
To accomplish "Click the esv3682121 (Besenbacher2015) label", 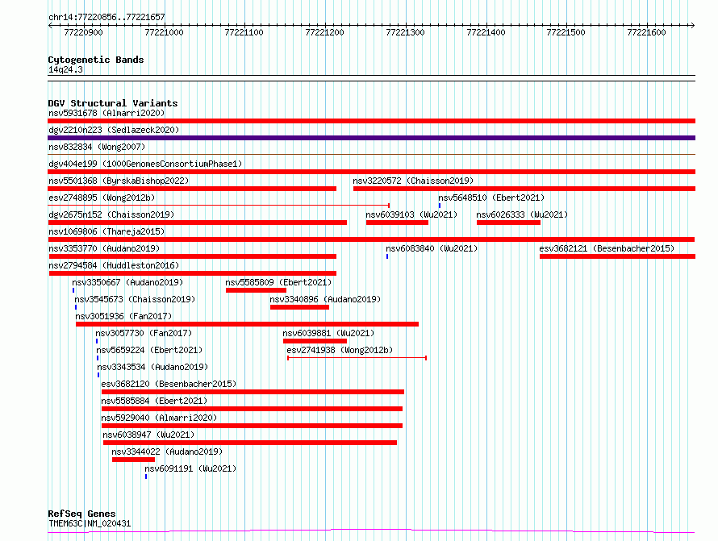I will 607,248.
